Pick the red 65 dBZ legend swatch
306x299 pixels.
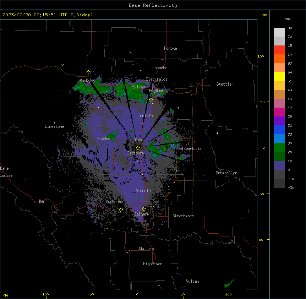click(x=279, y=50)
